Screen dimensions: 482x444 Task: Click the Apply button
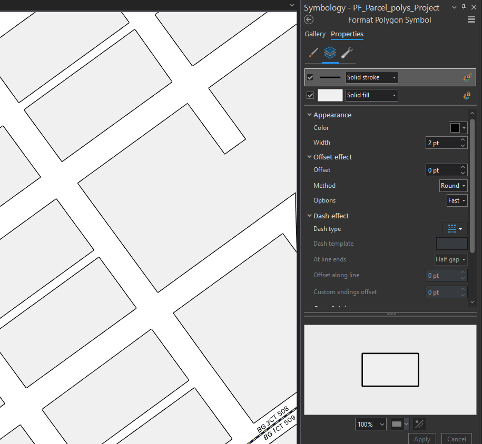point(421,439)
